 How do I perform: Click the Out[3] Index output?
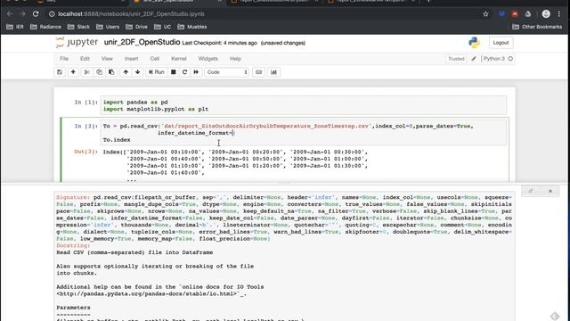[x=235, y=166]
